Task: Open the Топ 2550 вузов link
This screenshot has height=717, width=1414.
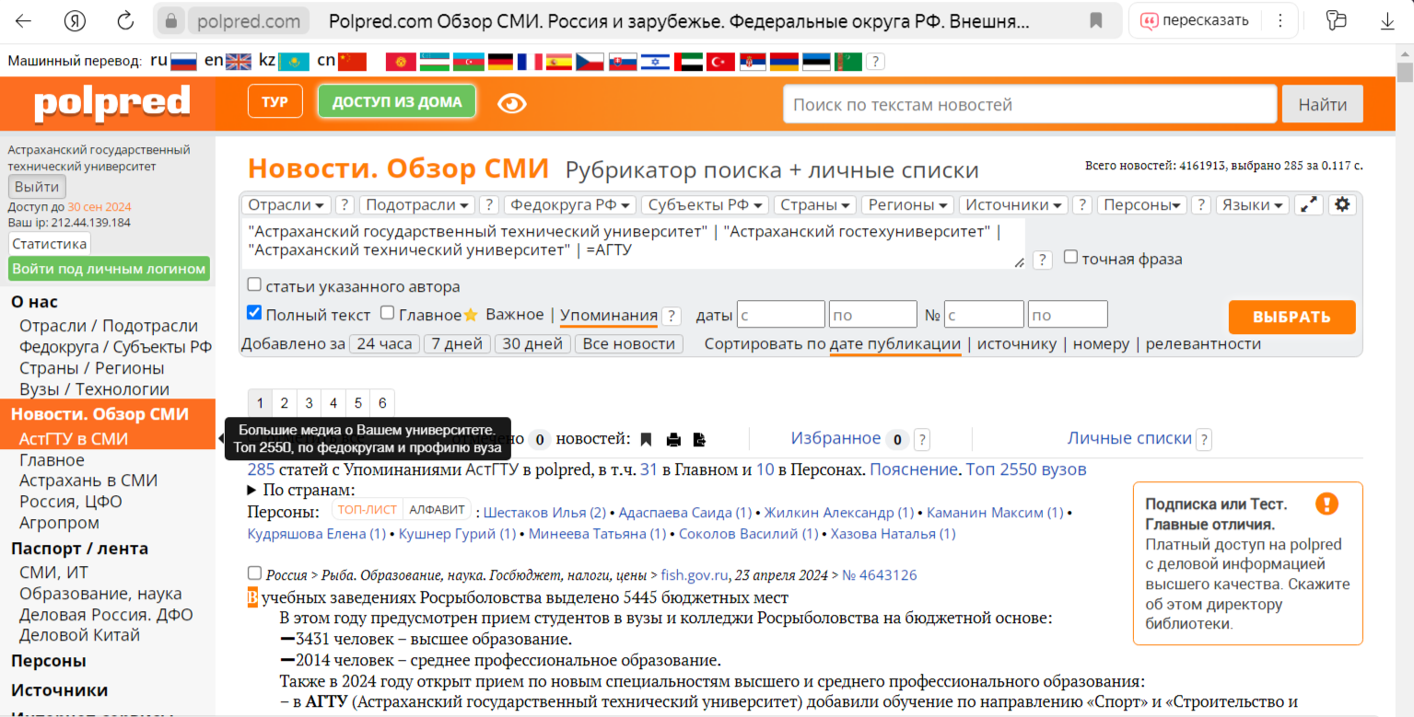Action: (1025, 469)
